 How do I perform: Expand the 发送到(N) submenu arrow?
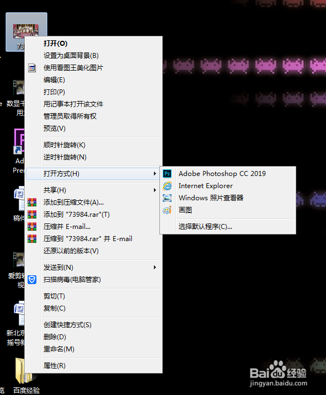[155, 267]
